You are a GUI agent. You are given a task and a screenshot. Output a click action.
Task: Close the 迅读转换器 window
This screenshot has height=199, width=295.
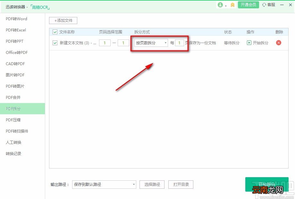coord(290,5)
